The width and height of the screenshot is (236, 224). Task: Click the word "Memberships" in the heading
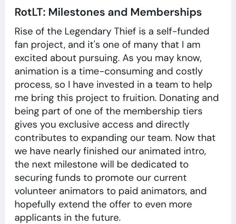(x=166, y=12)
